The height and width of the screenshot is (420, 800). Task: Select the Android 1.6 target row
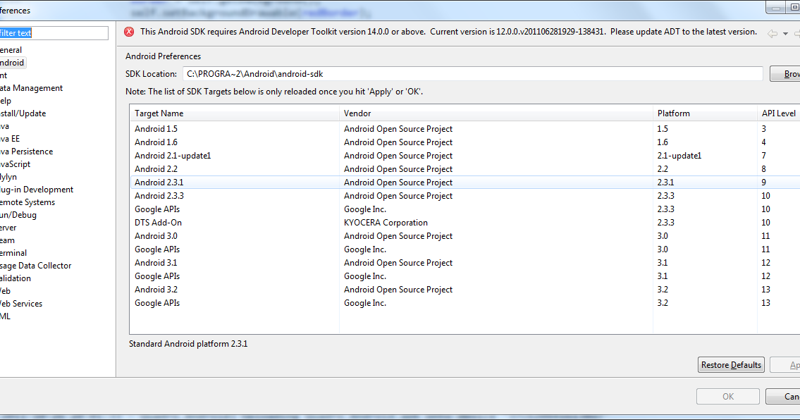pyautogui.click(x=464, y=142)
